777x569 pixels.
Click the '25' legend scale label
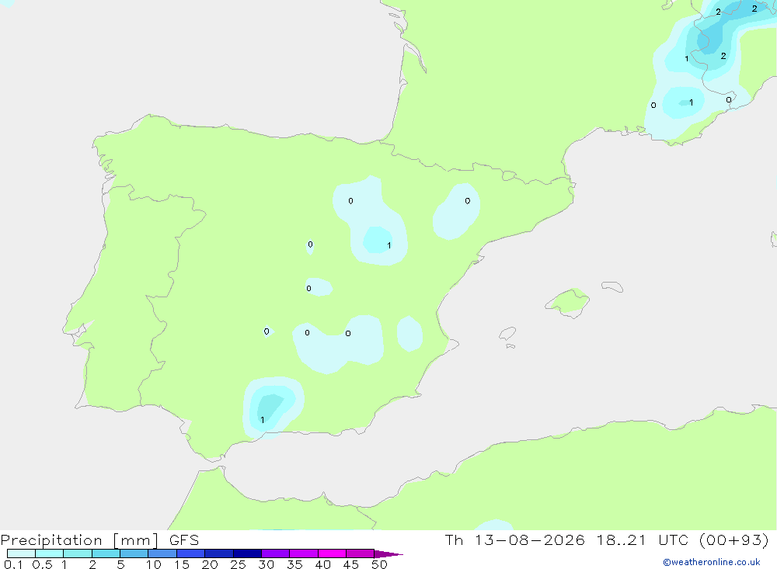point(238,564)
